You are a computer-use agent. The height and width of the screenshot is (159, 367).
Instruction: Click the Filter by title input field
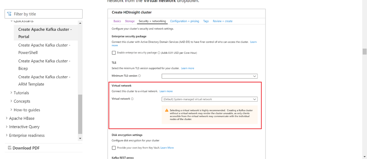point(46,14)
